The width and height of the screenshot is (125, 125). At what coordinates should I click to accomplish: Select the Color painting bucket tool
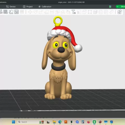tap(68, 12)
